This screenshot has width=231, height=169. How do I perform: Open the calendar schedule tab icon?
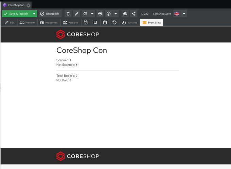point(86,22)
